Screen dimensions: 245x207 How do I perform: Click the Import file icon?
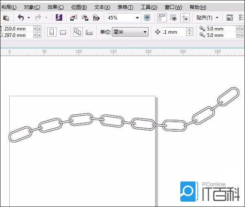coord(74,18)
